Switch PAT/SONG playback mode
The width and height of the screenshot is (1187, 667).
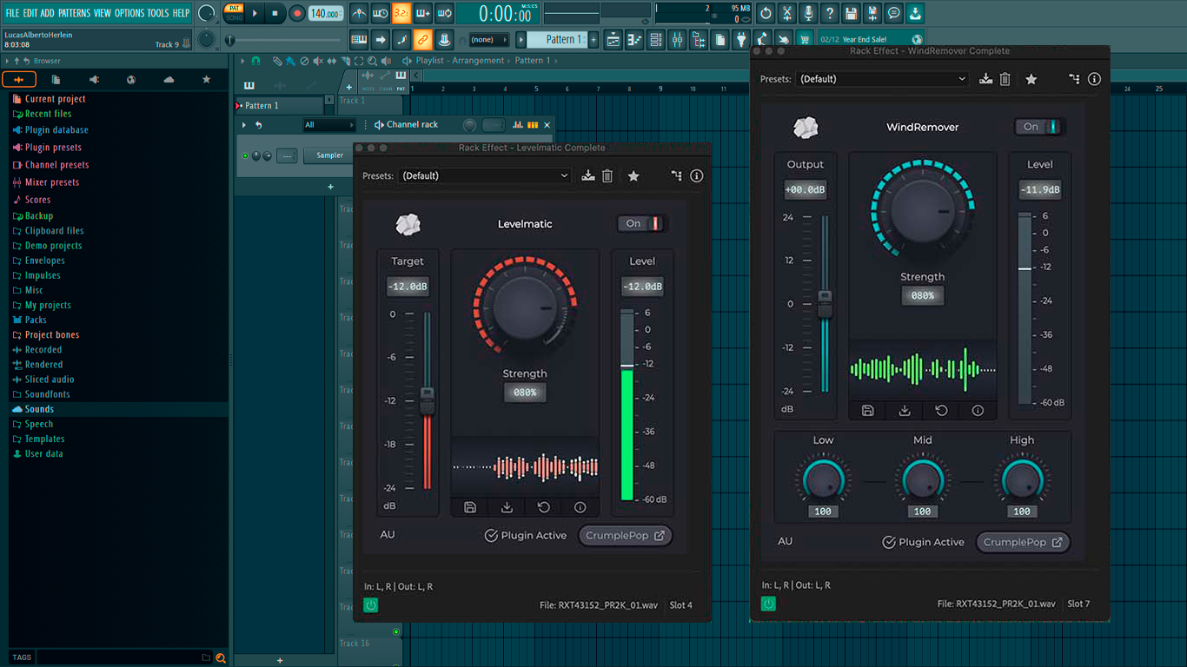(234, 13)
